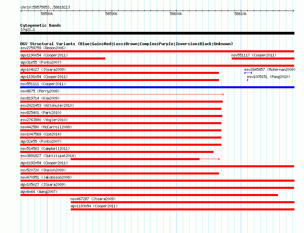Open the nsv1047569 (Coe2014) label
Viewport: 304px width, 233px height.
point(41,134)
